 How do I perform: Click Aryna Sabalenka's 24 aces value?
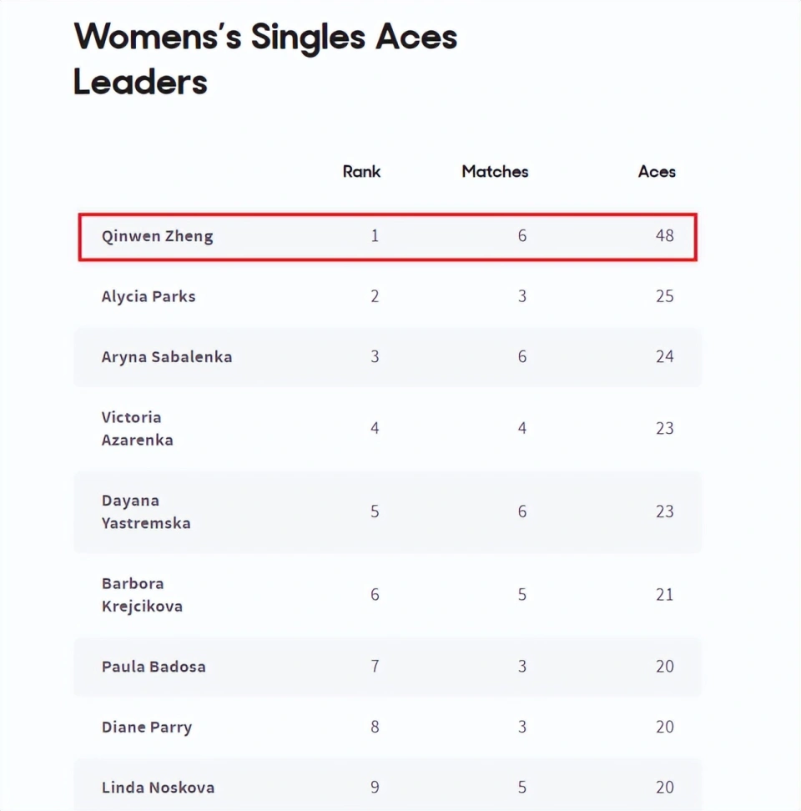point(664,357)
